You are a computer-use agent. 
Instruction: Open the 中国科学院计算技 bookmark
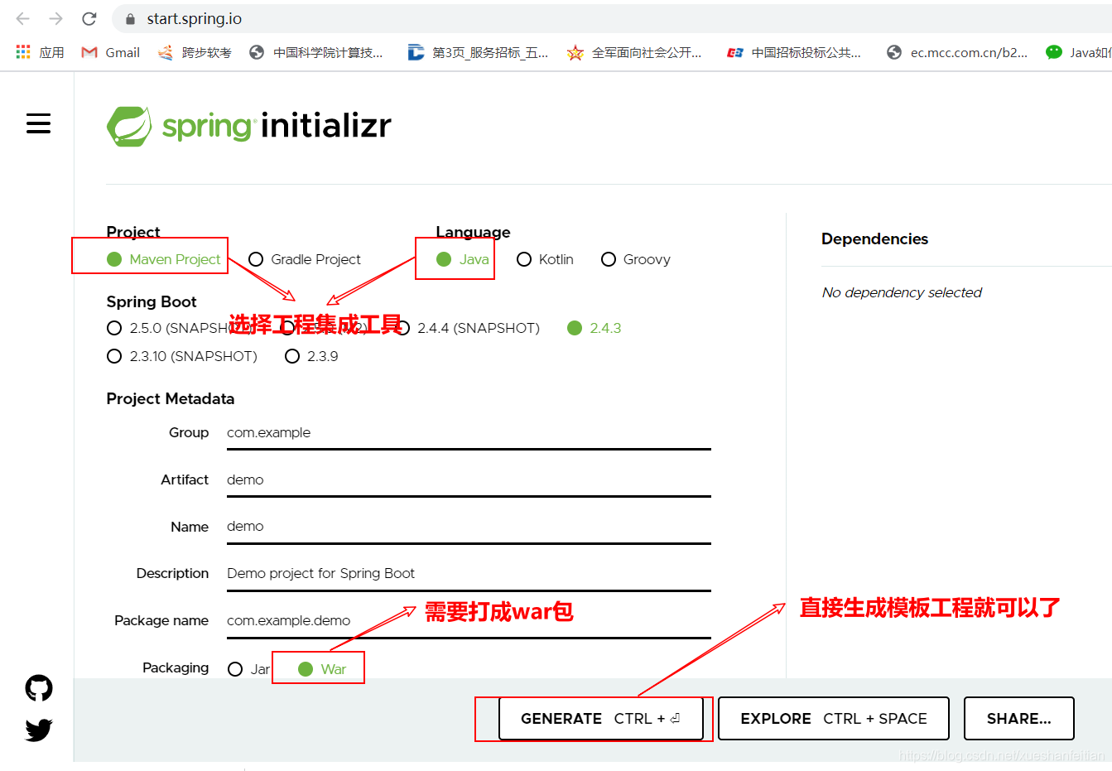point(316,52)
